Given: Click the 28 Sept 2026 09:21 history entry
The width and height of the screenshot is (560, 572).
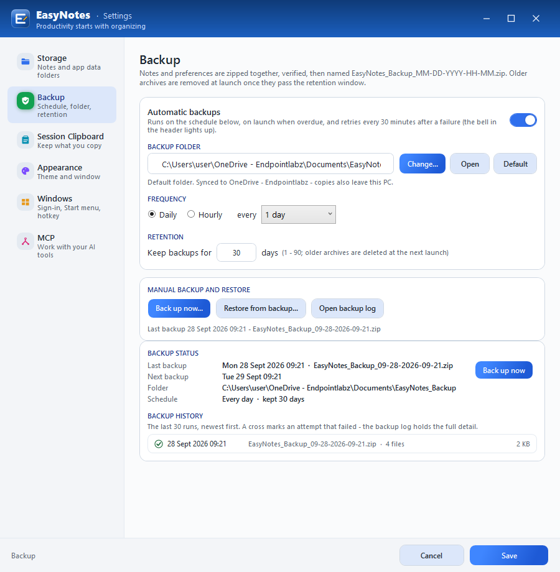Looking at the screenshot, I should point(342,443).
